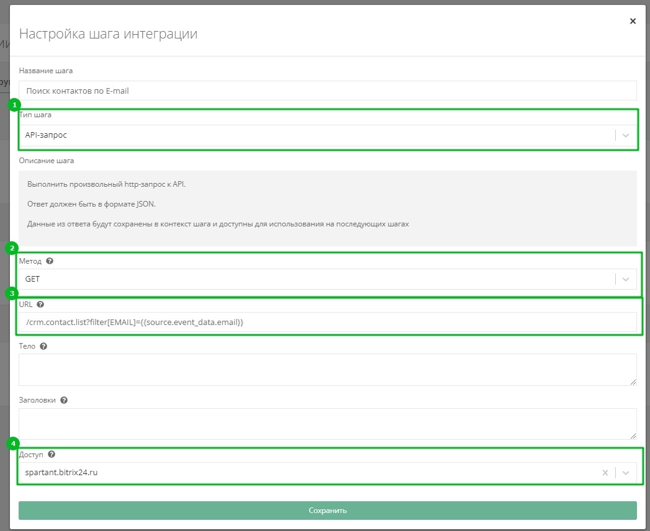650x531 pixels.
Task: Click the chevron arrow of 'Тип шага'
Action: pyautogui.click(x=626, y=135)
